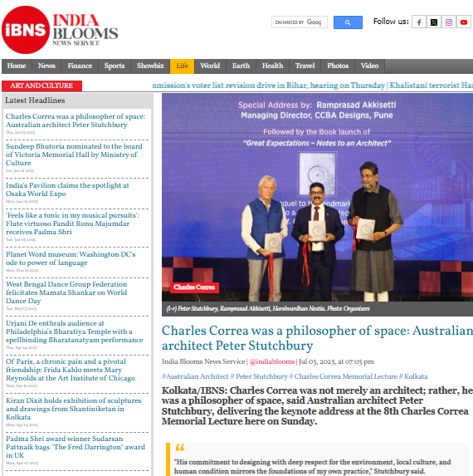Open the Home menu item
Screen dimensions: 473x476
(x=17, y=66)
